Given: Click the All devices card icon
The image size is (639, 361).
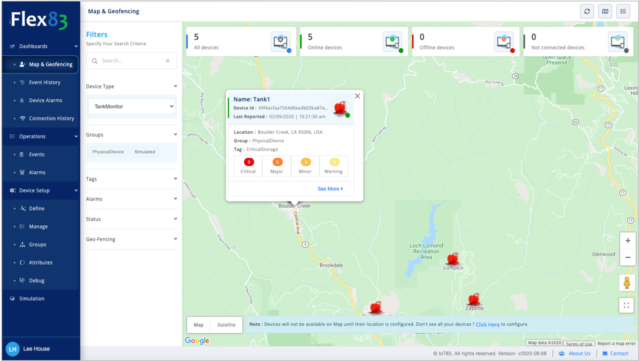Looking at the screenshot, I should (281, 42).
